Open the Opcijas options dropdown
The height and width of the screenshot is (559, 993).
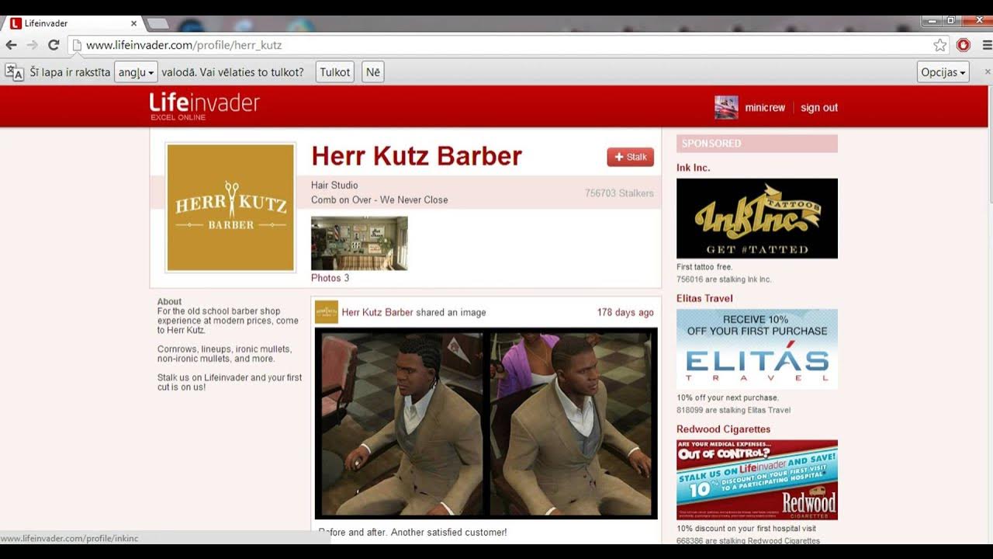(943, 72)
